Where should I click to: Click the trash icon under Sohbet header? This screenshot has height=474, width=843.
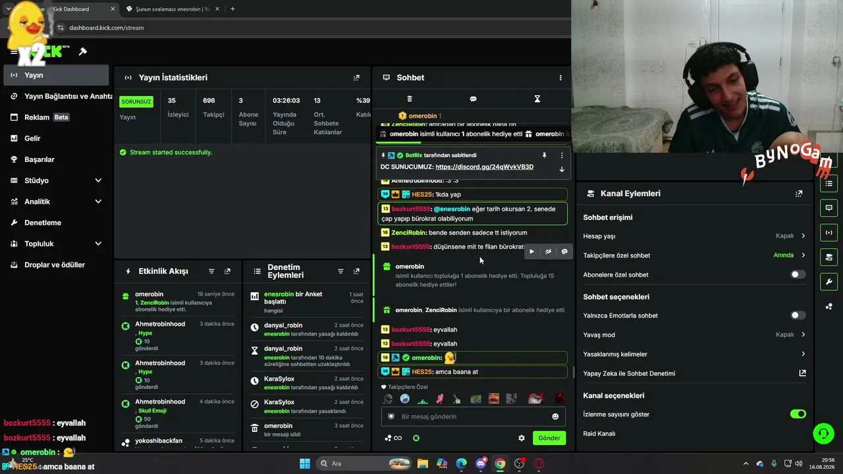pos(410,99)
